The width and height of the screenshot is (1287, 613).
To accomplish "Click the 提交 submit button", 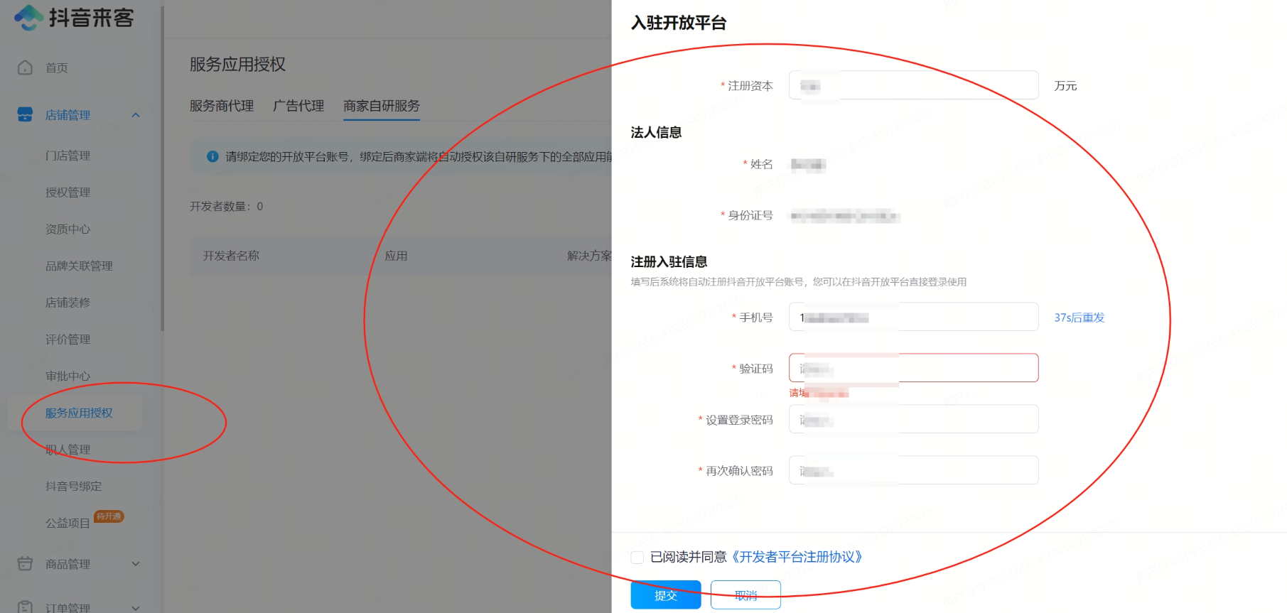I will [666, 595].
